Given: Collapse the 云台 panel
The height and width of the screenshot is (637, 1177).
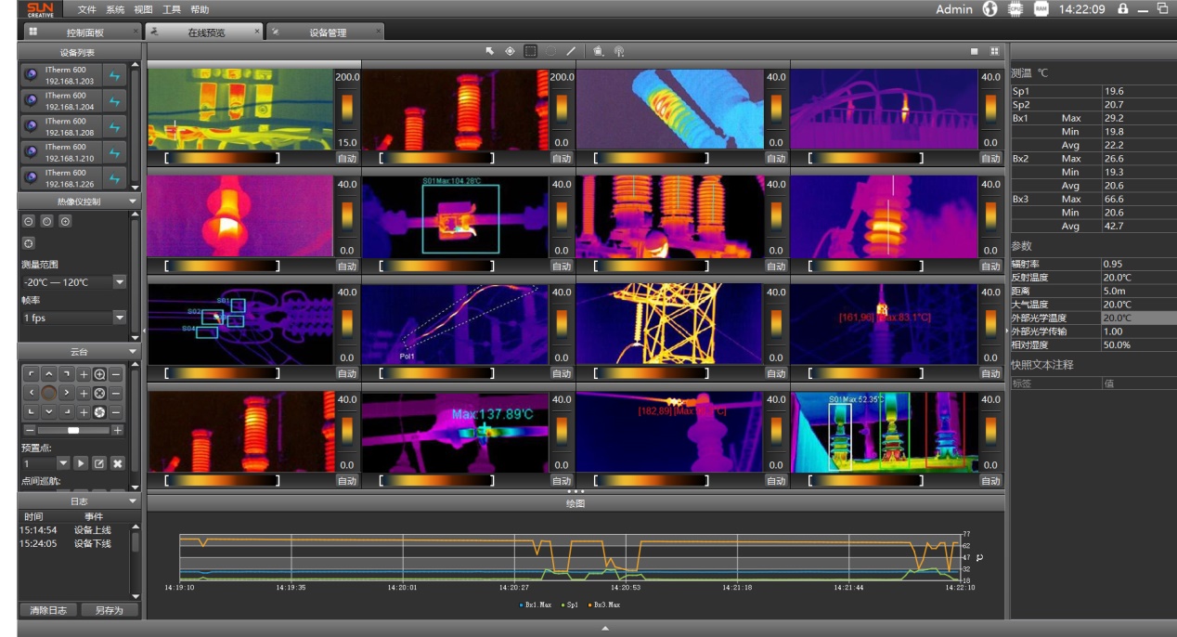Looking at the screenshot, I should click(x=133, y=352).
